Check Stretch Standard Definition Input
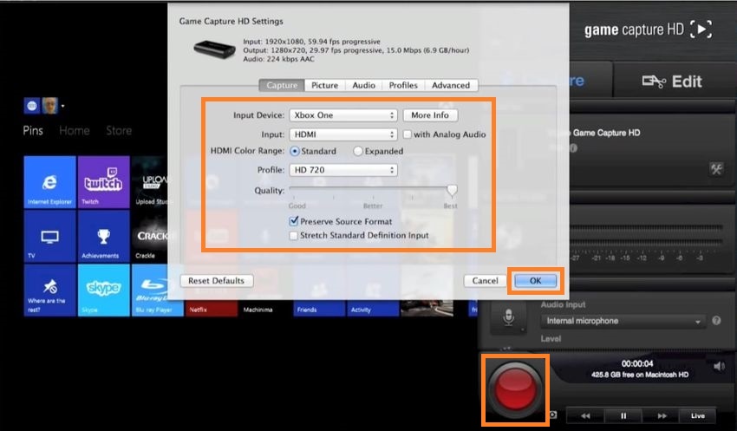Screen dimensions: 737x431 click(294, 236)
